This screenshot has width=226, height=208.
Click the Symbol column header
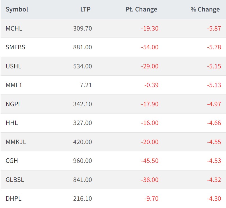click(x=17, y=9)
